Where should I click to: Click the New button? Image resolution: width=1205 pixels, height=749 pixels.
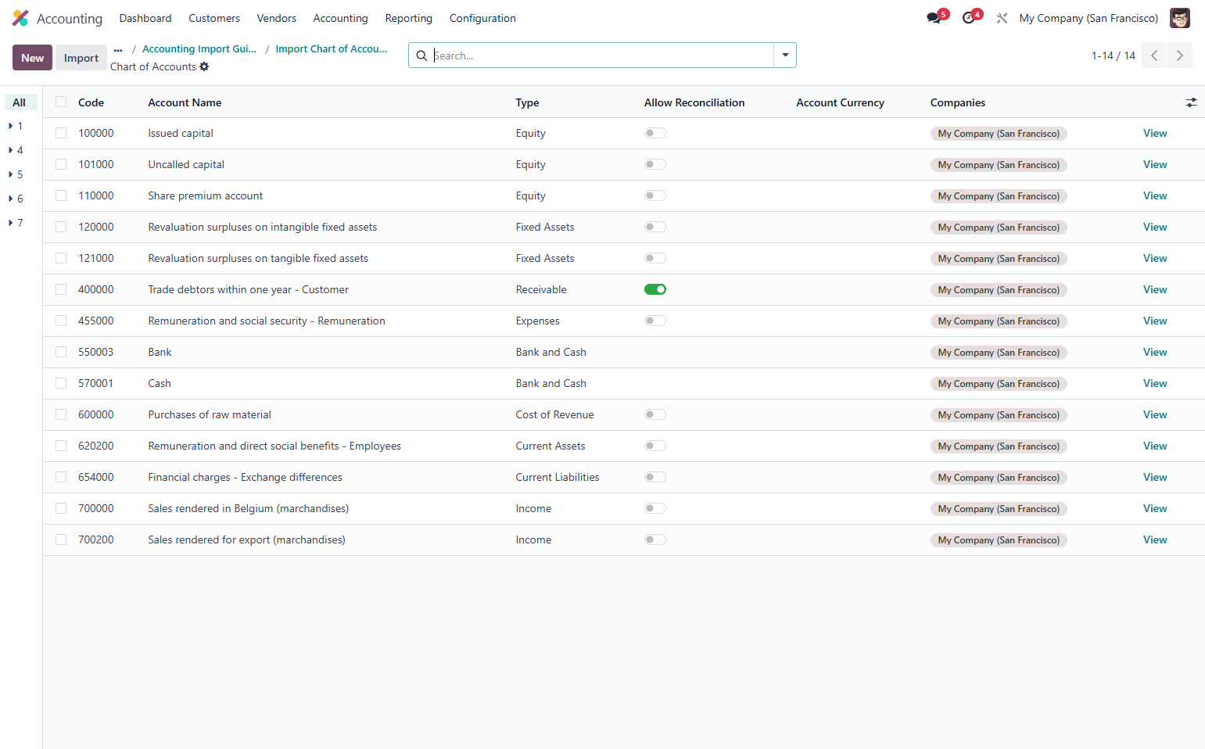click(32, 58)
